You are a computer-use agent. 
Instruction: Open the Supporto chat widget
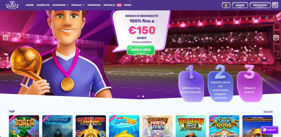[x=269, y=130]
